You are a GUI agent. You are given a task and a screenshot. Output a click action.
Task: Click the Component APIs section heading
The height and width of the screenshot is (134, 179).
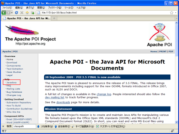coord(14,116)
